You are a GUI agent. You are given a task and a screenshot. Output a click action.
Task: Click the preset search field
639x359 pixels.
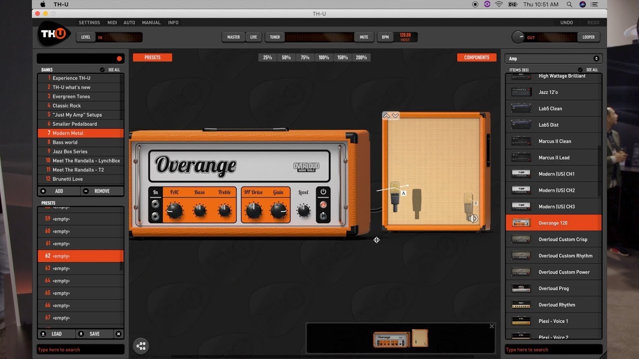[80, 350]
